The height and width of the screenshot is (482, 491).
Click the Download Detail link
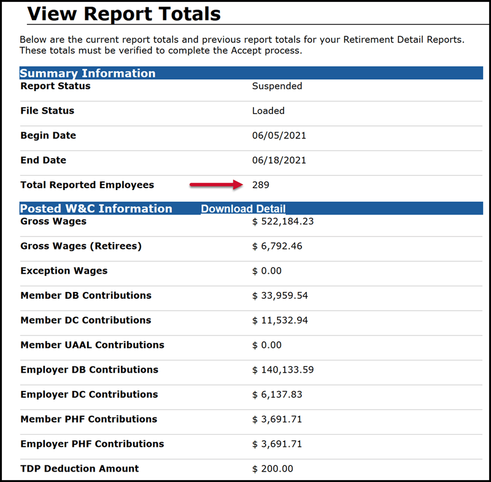pos(243,208)
